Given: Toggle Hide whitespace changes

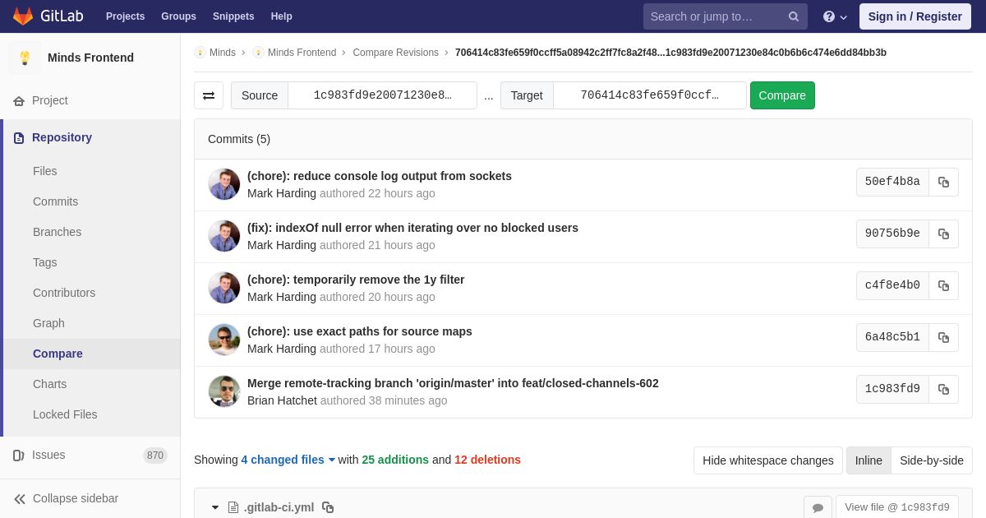Looking at the screenshot, I should point(767,460).
